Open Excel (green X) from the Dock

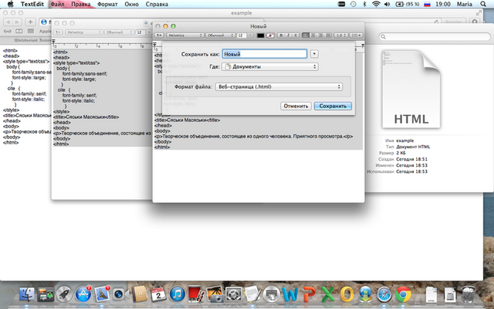327,295
